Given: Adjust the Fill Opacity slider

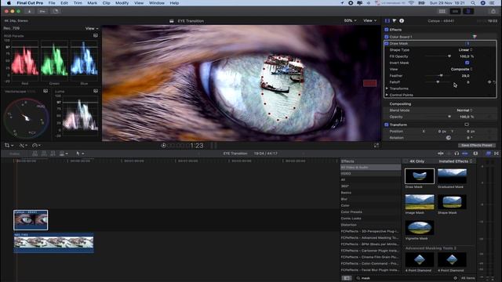Looking at the screenshot, I should click(438, 56).
